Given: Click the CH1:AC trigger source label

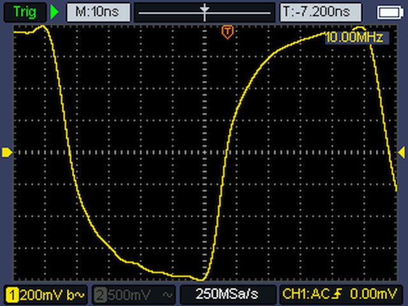Looking at the screenshot, I should click(306, 294).
